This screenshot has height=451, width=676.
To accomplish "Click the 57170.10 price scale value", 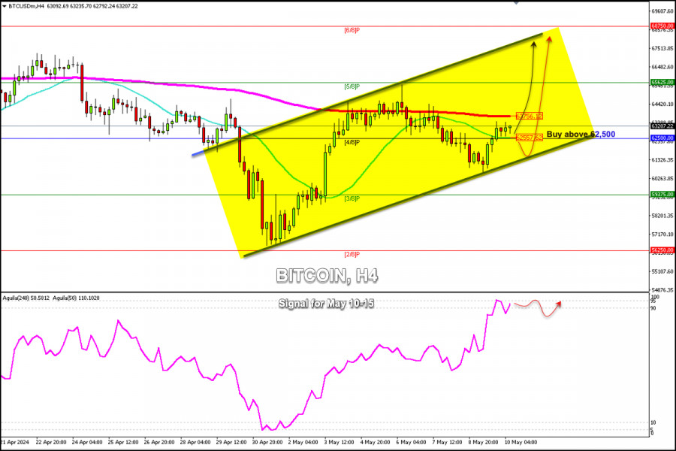I will 662,234.
